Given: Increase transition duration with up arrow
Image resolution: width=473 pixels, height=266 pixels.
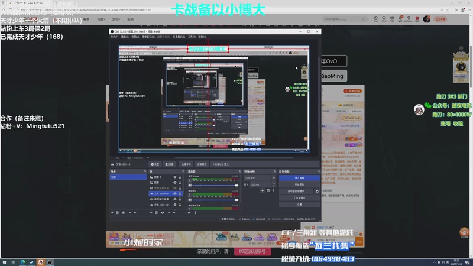Looking at the screenshot, I should click(x=274, y=183).
